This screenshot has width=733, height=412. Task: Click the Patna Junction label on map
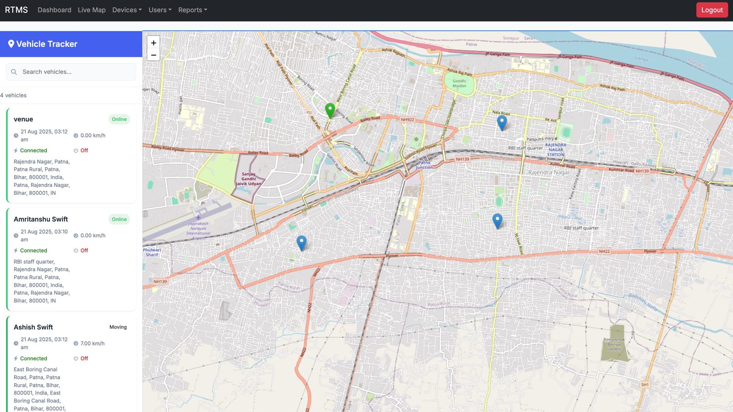click(424, 165)
